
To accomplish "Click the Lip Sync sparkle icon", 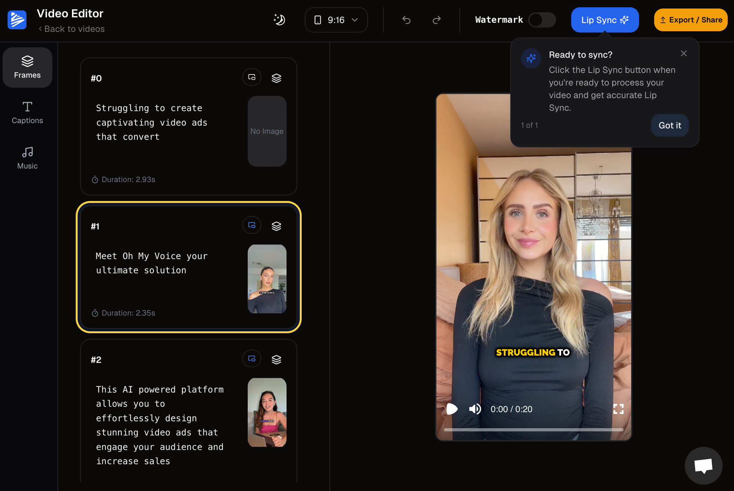I will coord(624,19).
